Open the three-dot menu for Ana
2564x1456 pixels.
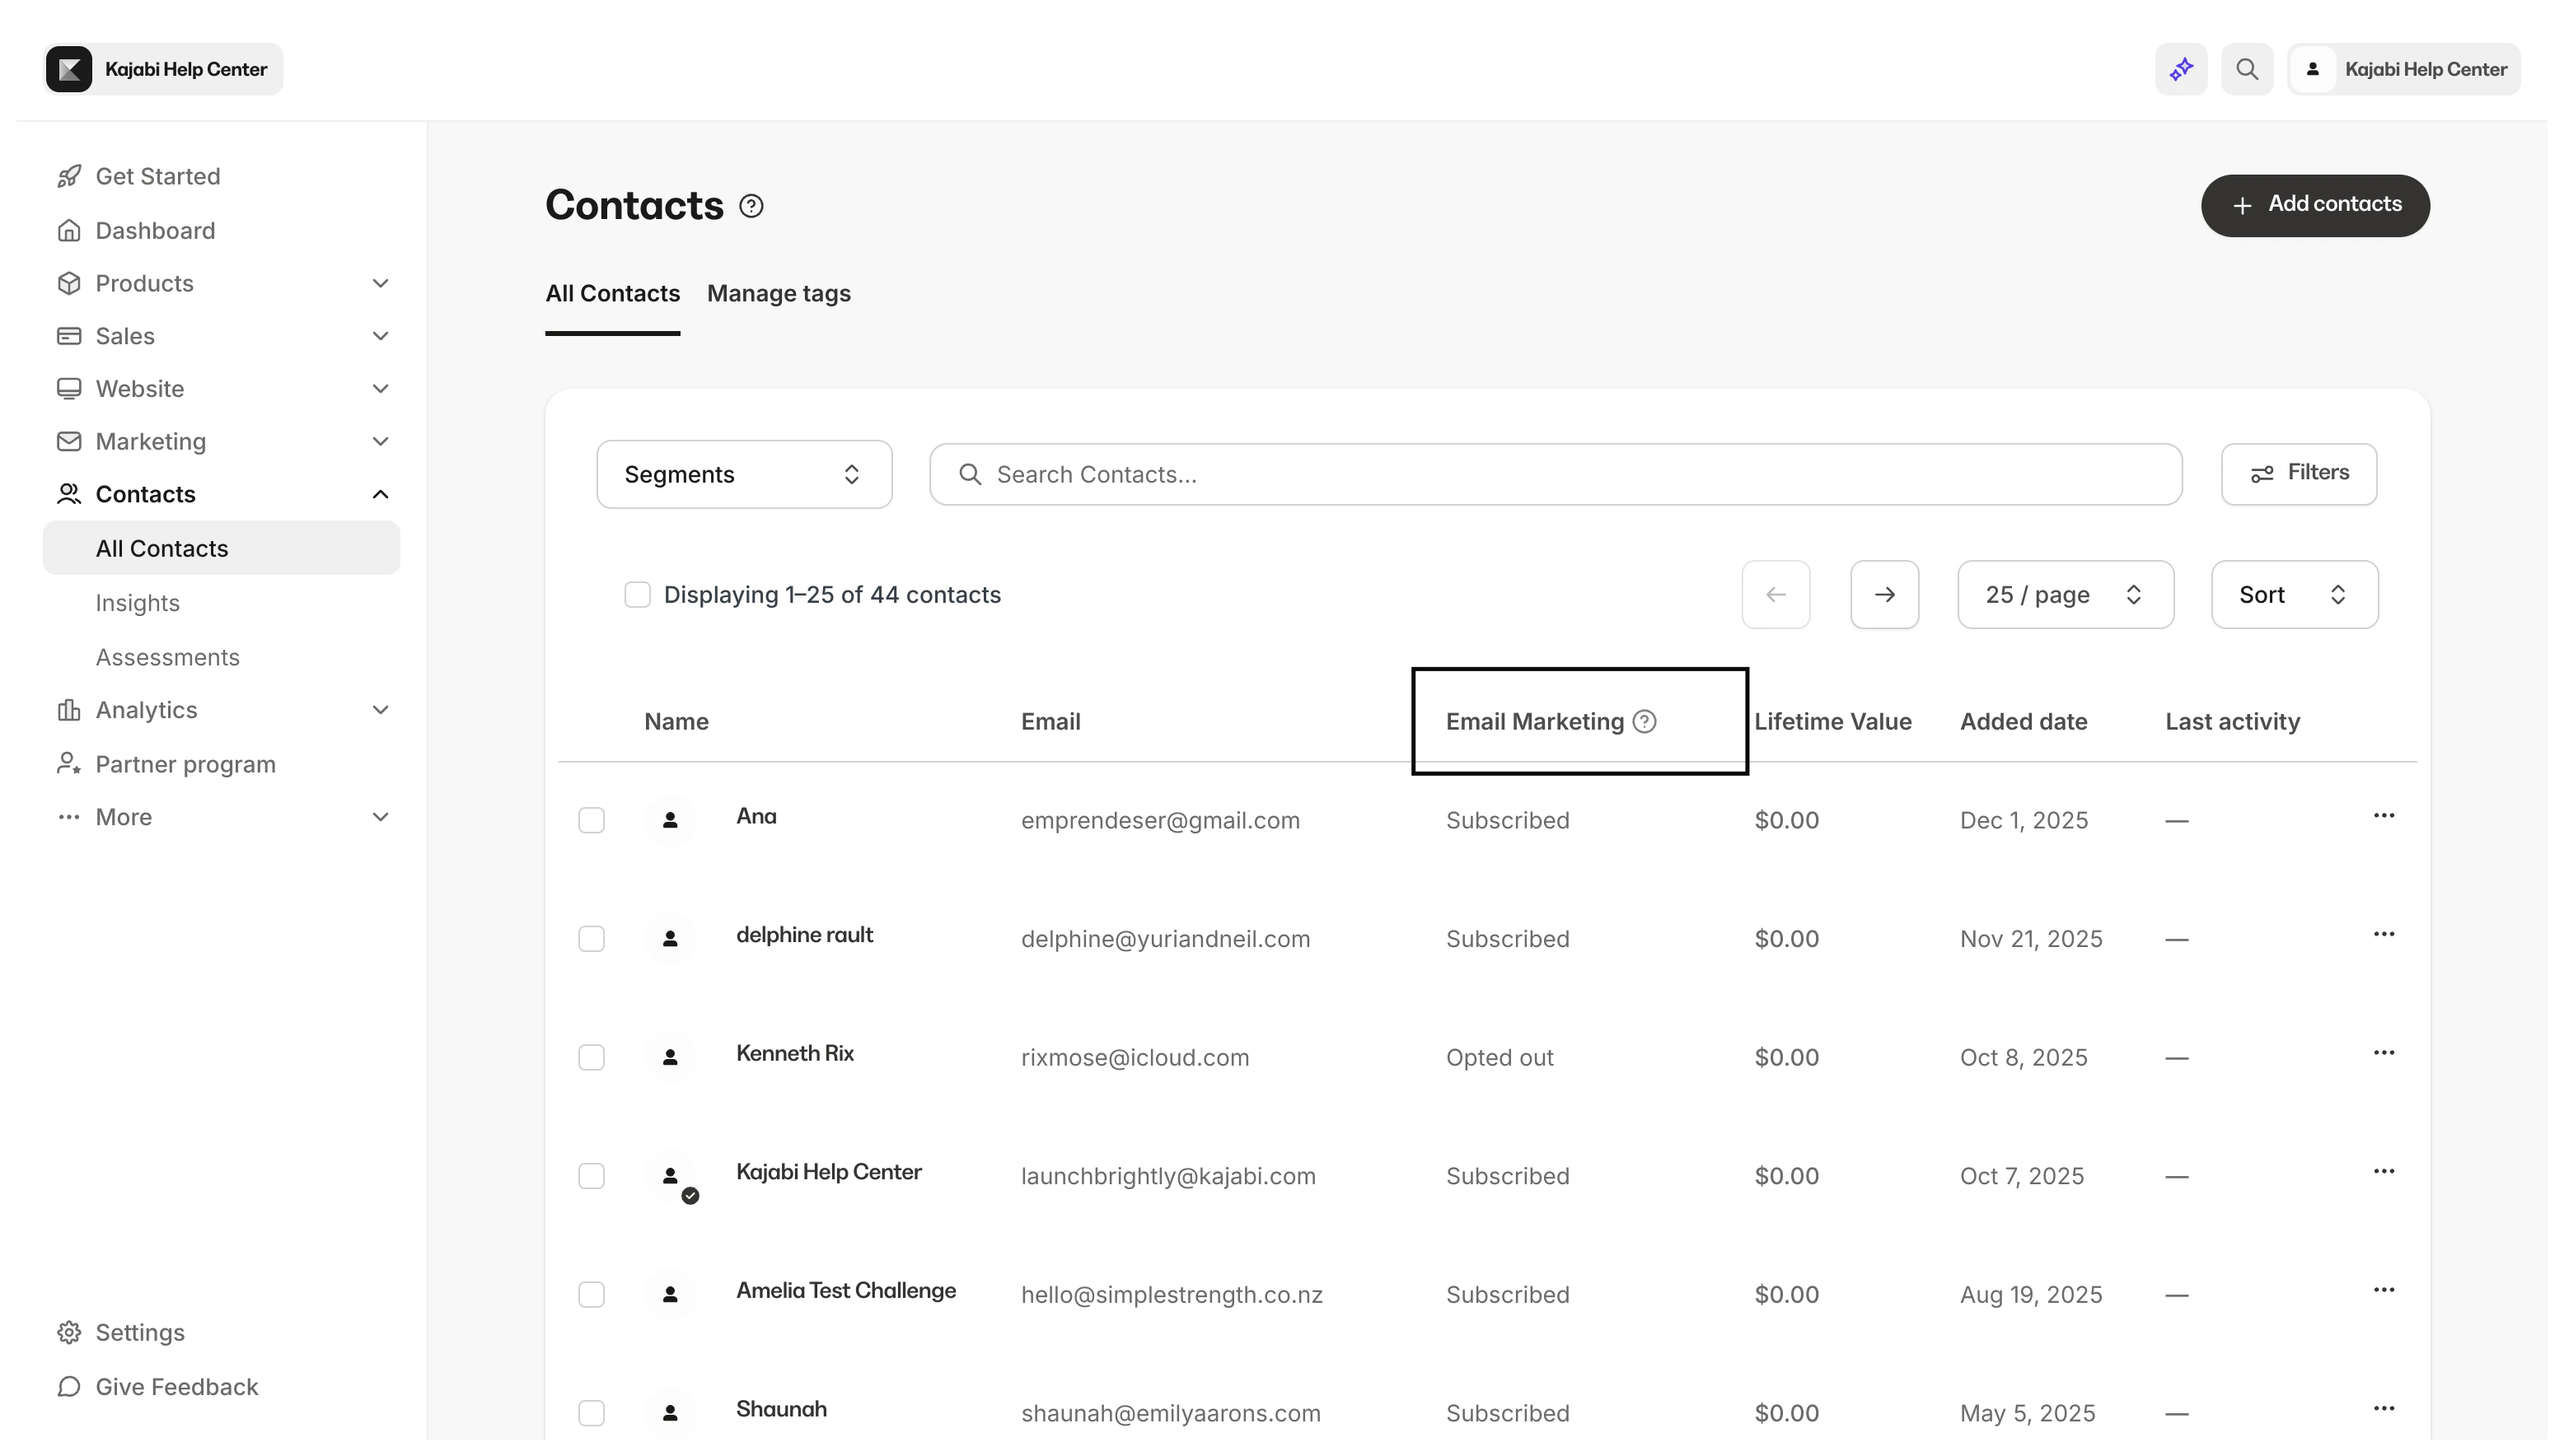pyautogui.click(x=2383, y=816)
